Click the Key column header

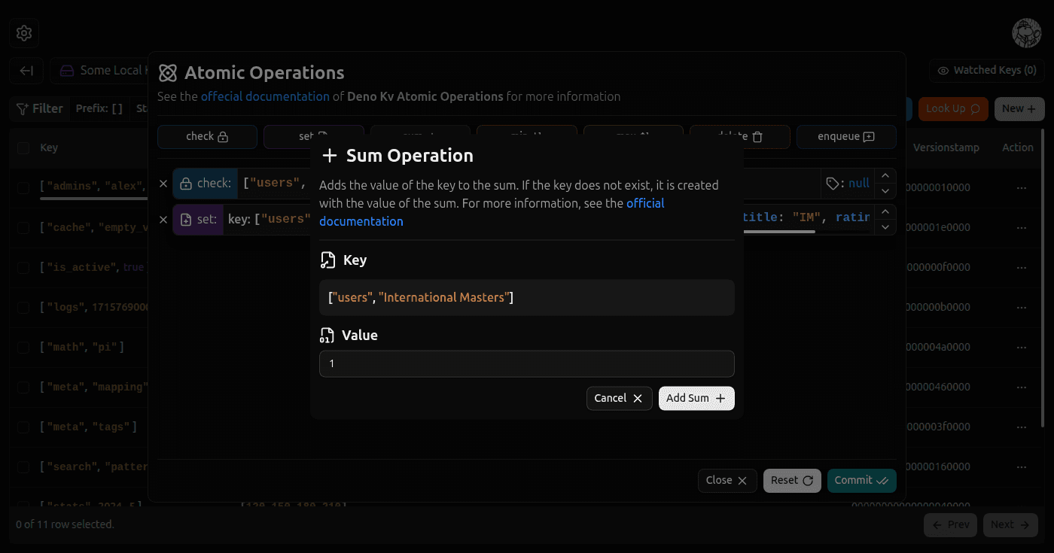click(x=49, y=147)
